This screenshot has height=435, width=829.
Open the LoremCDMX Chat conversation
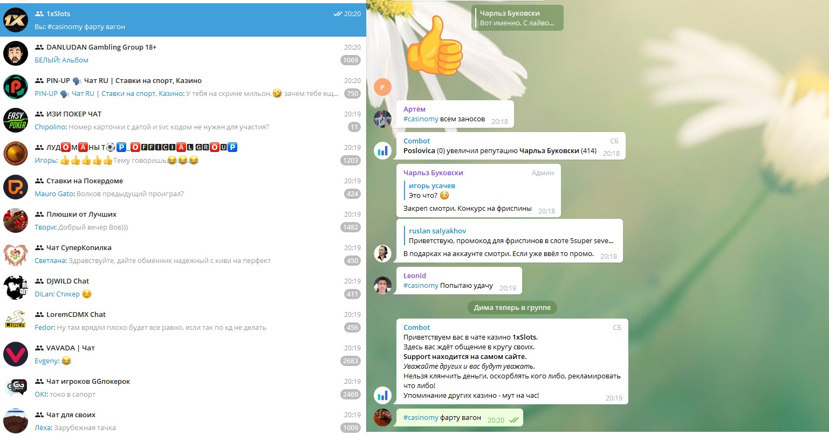click(x=183, y=321)
